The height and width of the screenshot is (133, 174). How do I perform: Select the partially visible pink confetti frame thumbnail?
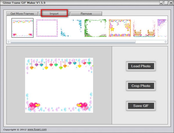pos(162,28)
